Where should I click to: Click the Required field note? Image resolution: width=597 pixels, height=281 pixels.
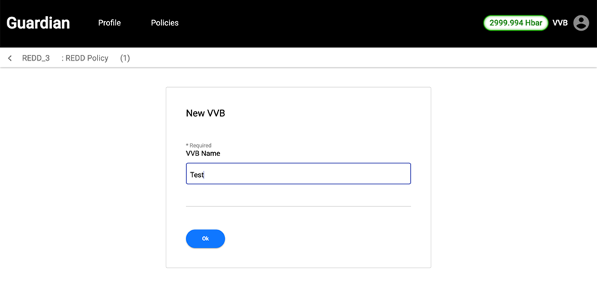[198, 146]
